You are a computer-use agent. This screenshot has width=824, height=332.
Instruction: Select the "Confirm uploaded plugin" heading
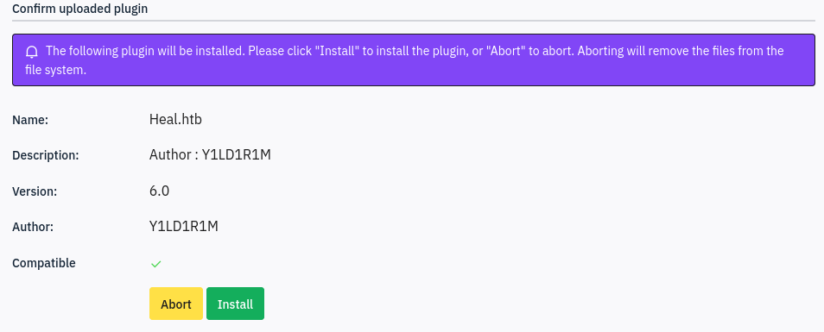[x=79, y=9]
